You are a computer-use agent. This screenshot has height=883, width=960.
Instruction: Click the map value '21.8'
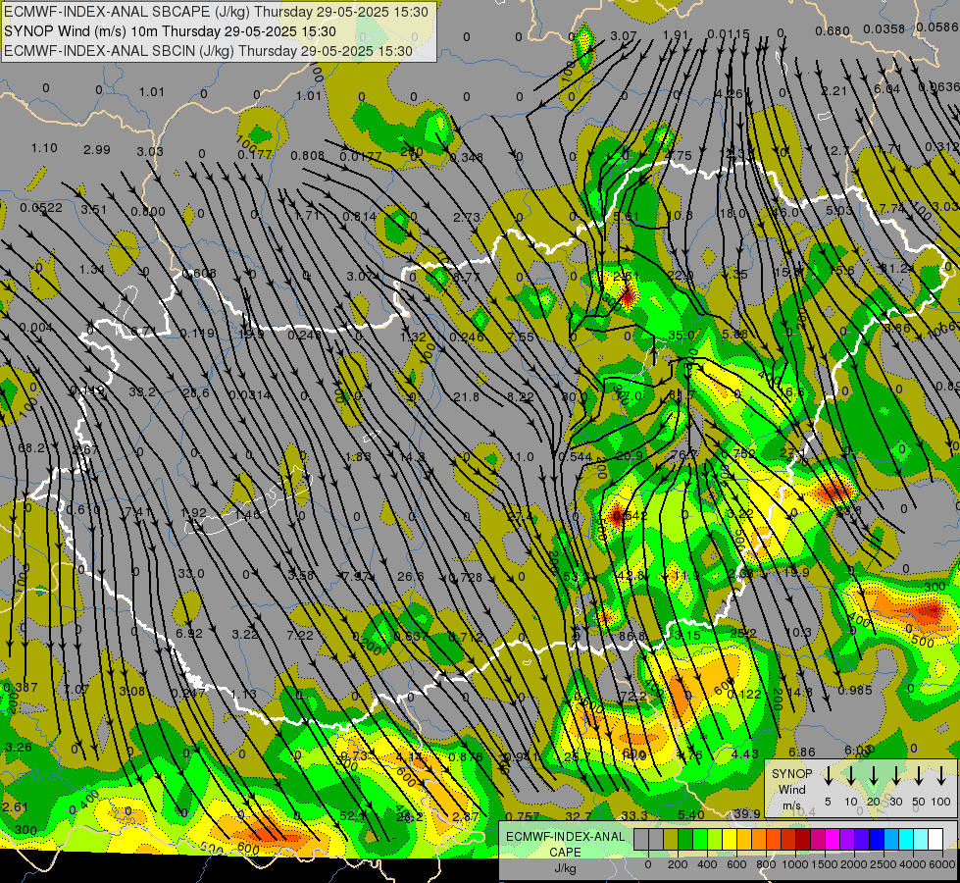(x=466, y=397)
